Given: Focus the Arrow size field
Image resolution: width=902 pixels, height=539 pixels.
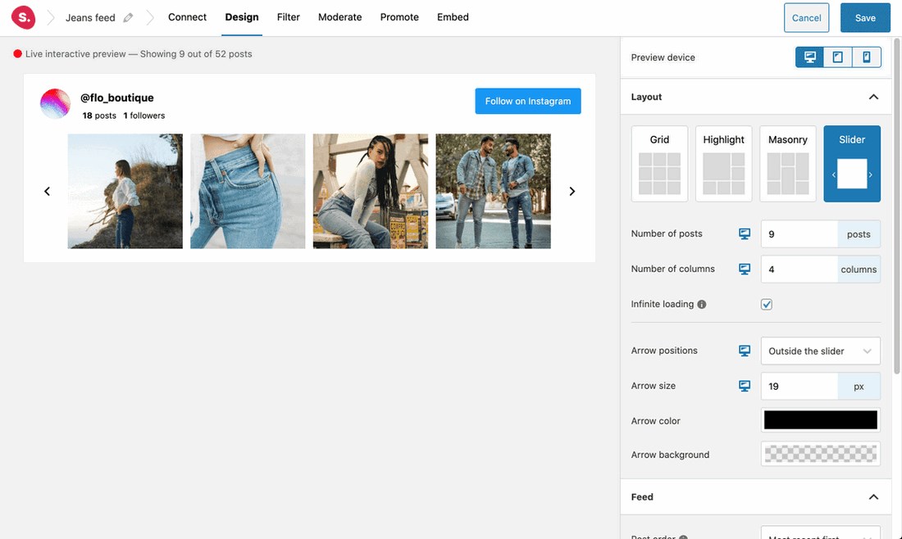Looking at the screenshot, I should click(x=799, y=386).
